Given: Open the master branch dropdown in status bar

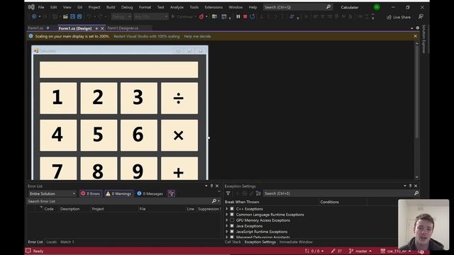Looking at the screenshot, I should [x=361, y=251].
